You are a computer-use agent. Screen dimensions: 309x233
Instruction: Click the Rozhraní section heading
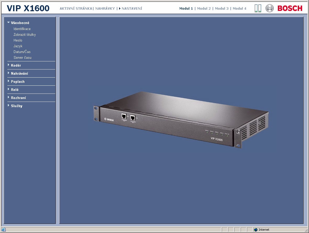coord(19,98)
